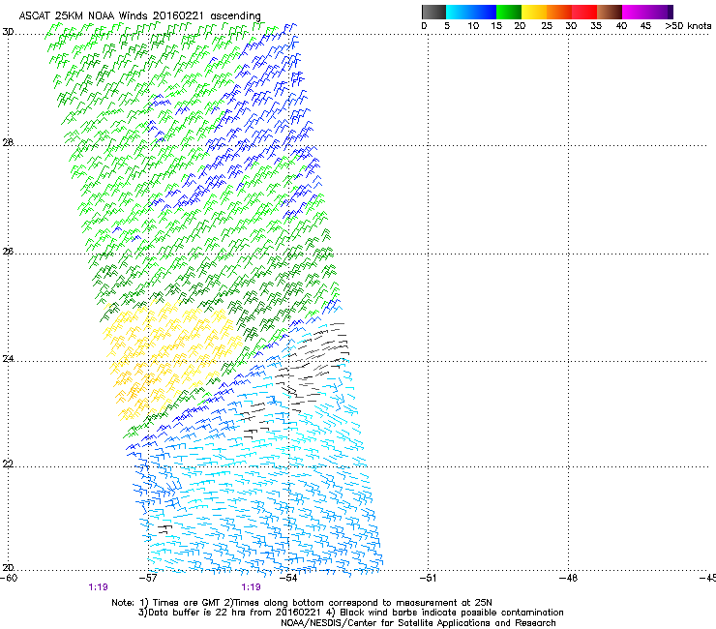Select the '-54' longitude axis label
The height and width of the screenshot is (629, 716).
[x=288, y=579]
